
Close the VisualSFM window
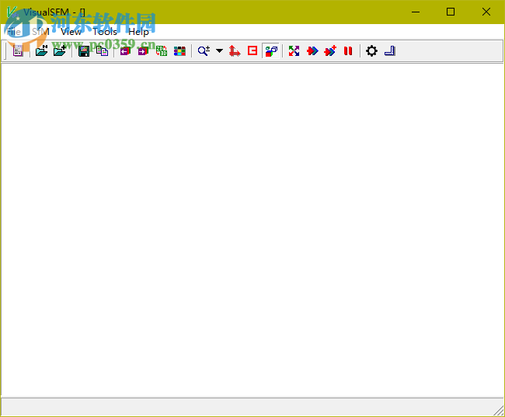tap(486, 12)
